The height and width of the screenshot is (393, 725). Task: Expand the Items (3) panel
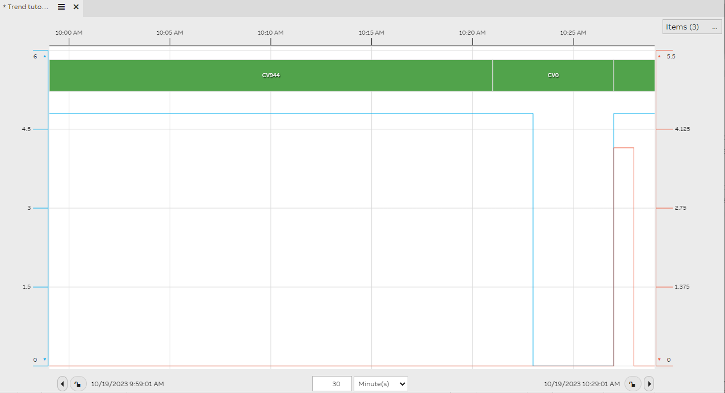(x=683, y=27)
